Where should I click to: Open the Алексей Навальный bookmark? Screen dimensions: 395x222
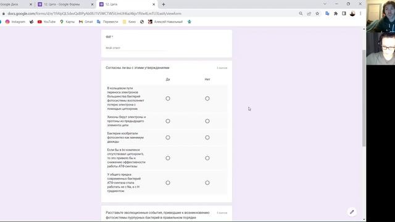[x=165, y=22]
